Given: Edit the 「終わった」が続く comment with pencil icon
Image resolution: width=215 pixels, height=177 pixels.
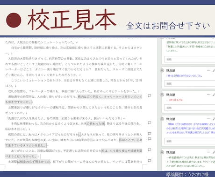Looking at the screenshot, I should point(214,70).
